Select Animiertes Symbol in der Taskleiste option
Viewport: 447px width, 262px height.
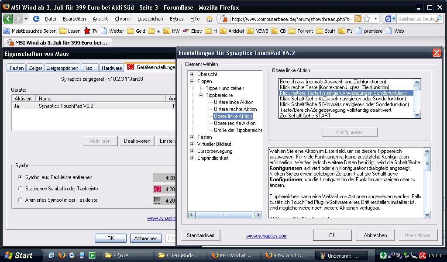20,200
